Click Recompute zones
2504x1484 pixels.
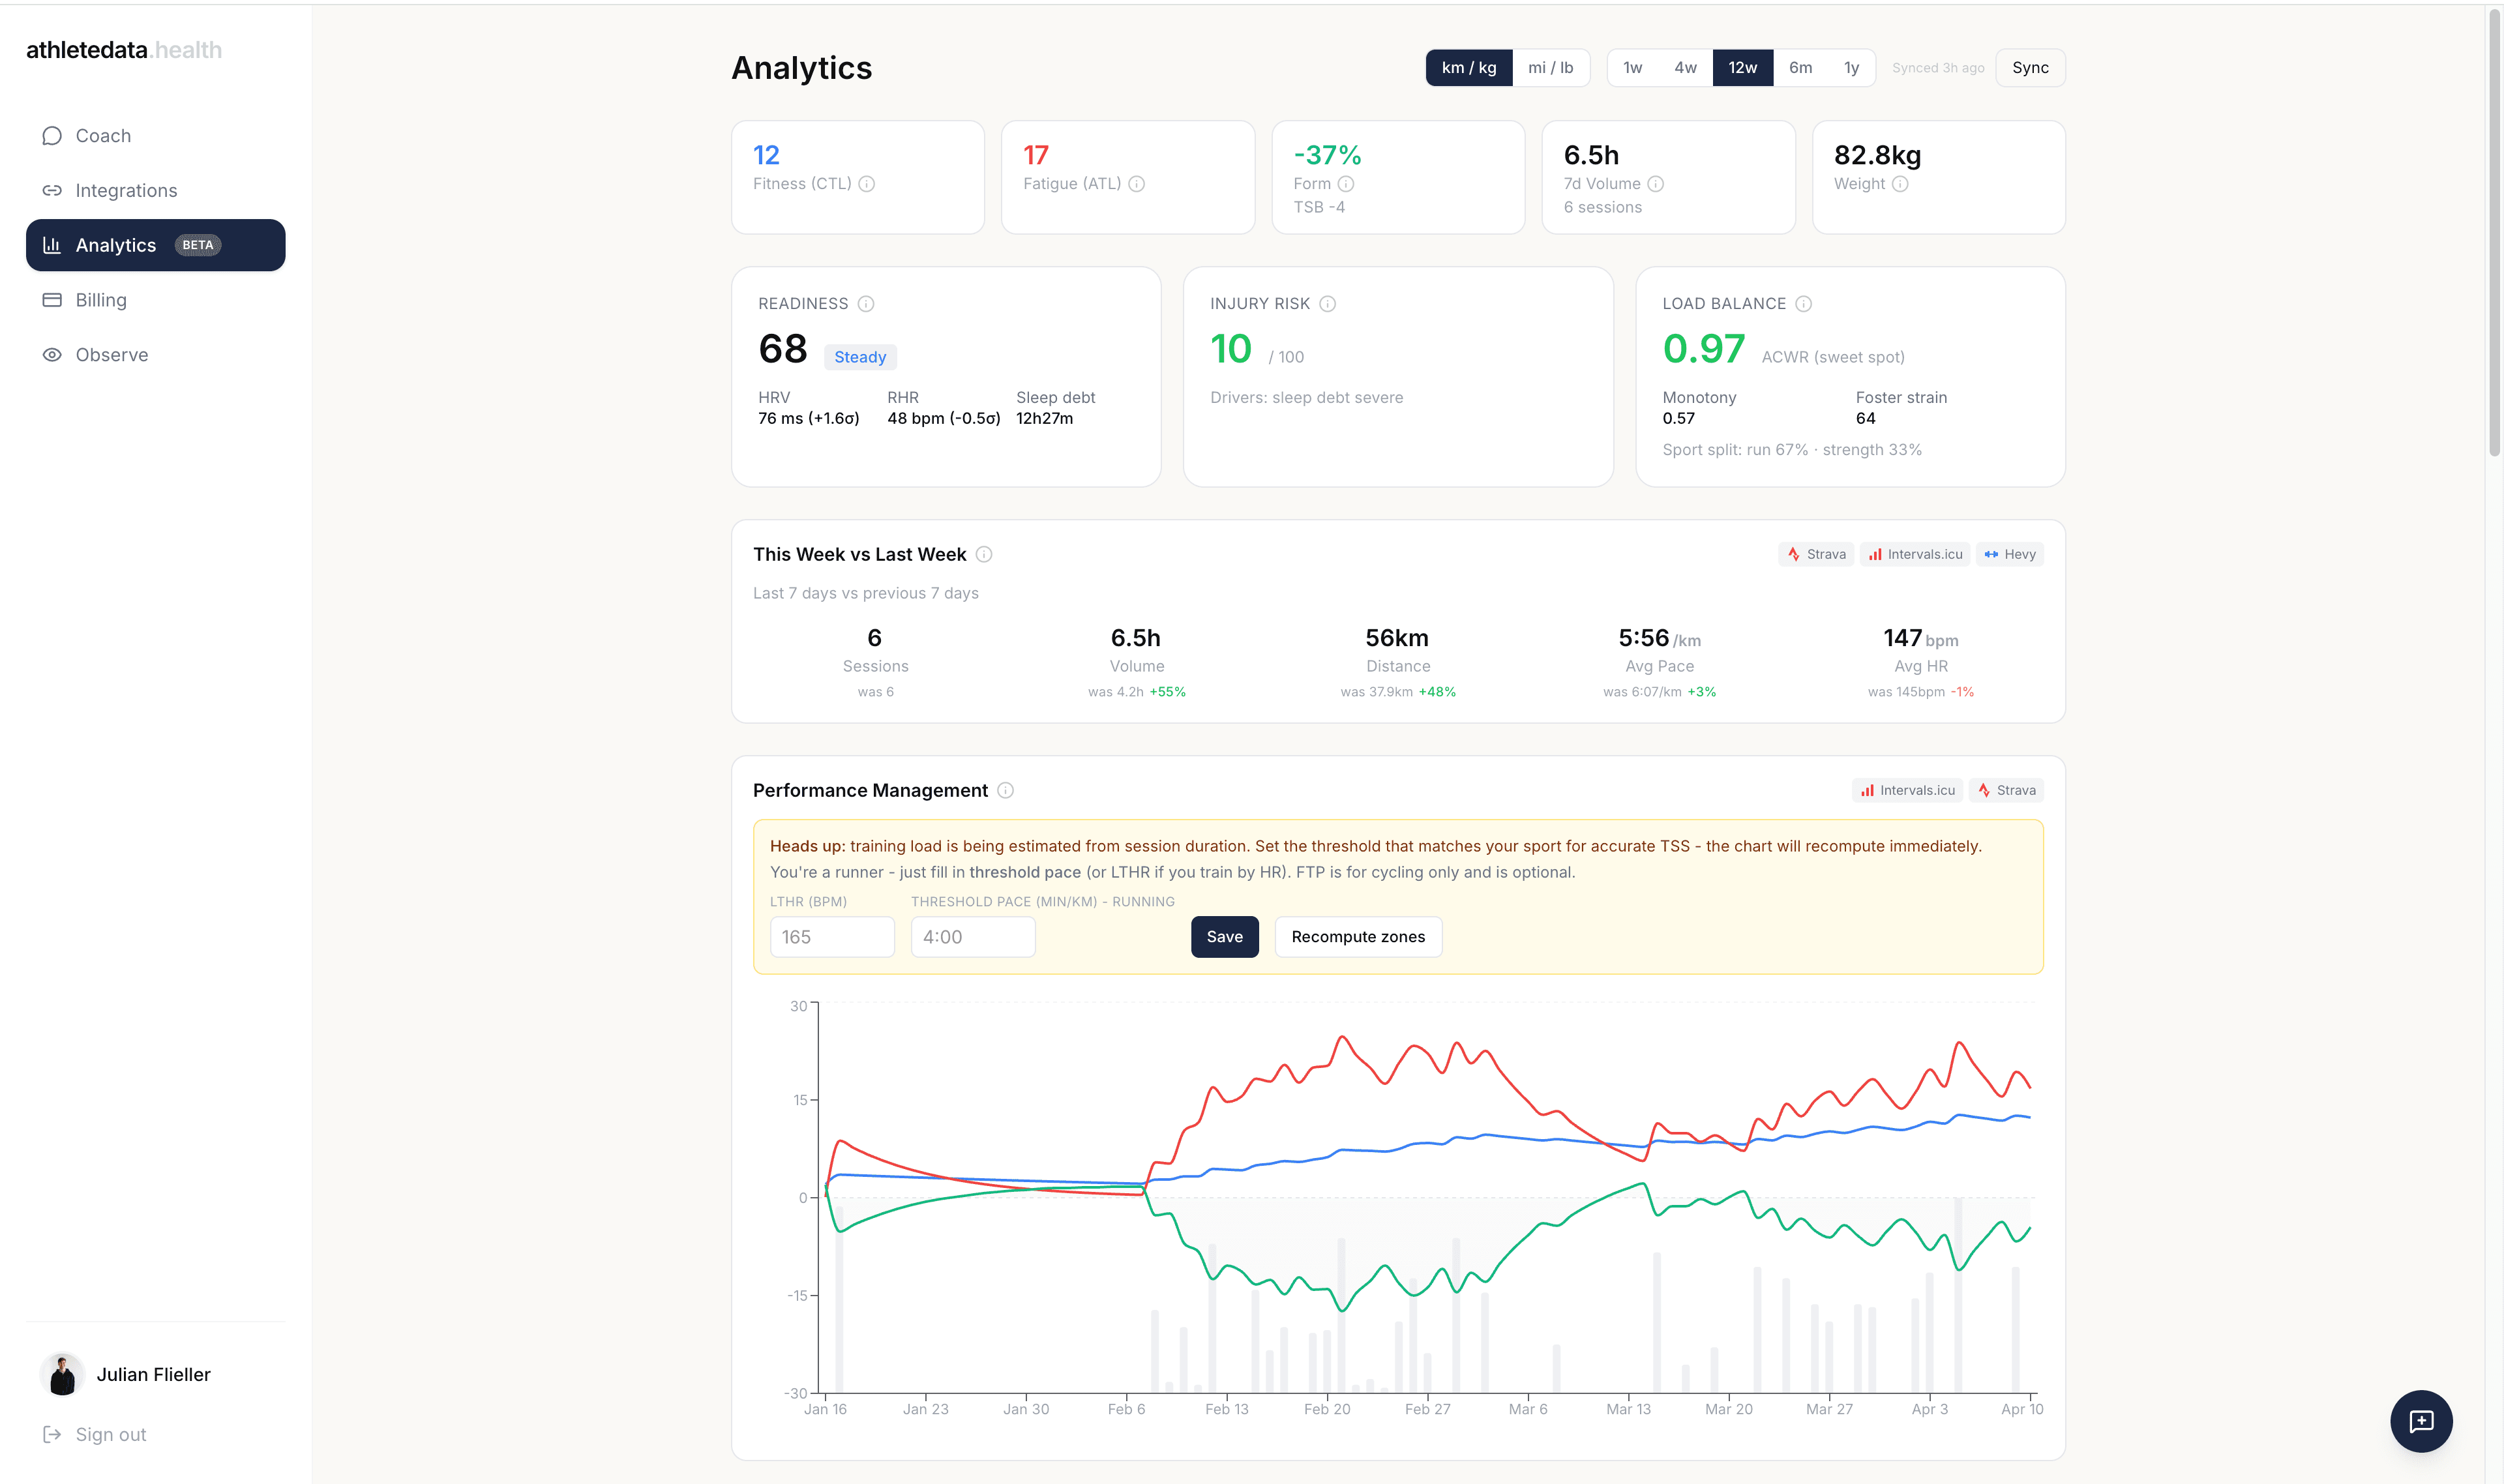1358,936
